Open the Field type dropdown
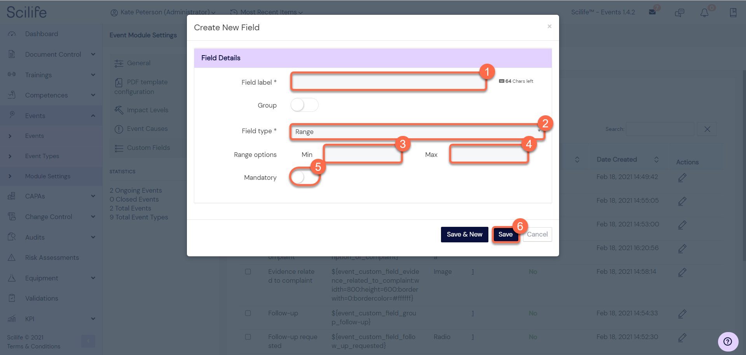Image resolution: width=746 pixels, height=355 pixels. [417, 132]
